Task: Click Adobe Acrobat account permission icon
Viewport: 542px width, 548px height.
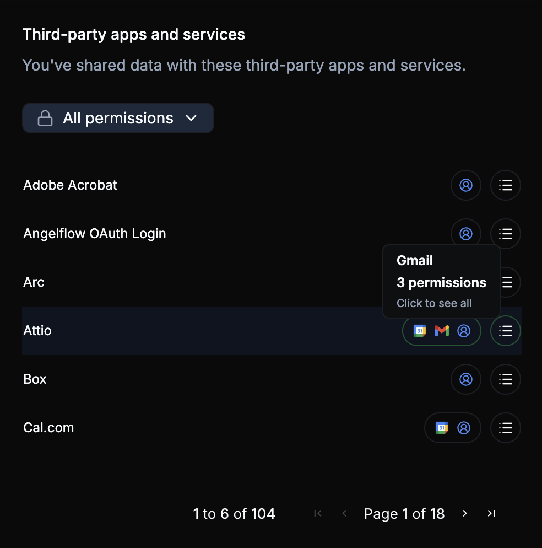Action: pyautogui.click(x=466, y=185)
